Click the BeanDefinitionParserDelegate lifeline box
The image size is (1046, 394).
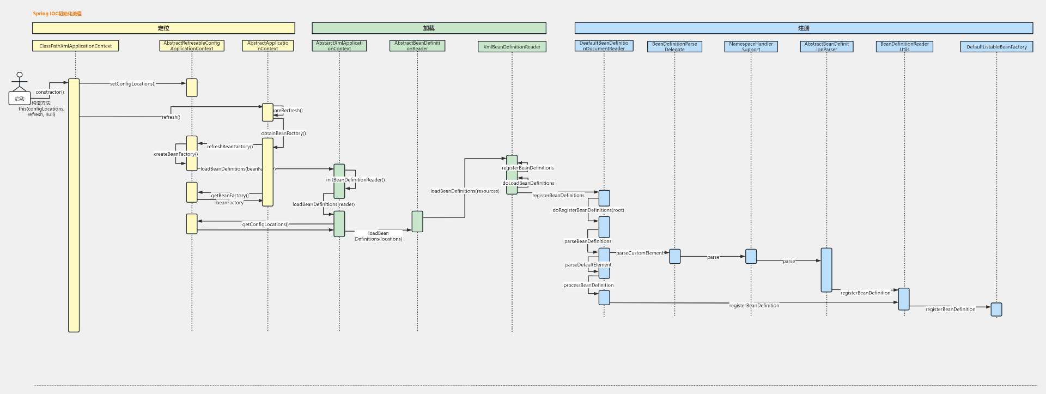click(674, 47)
